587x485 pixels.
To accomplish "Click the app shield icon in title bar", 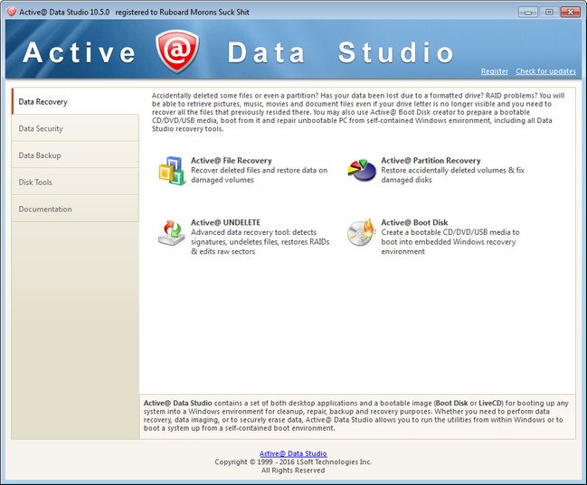I will (x=12, y=12).
